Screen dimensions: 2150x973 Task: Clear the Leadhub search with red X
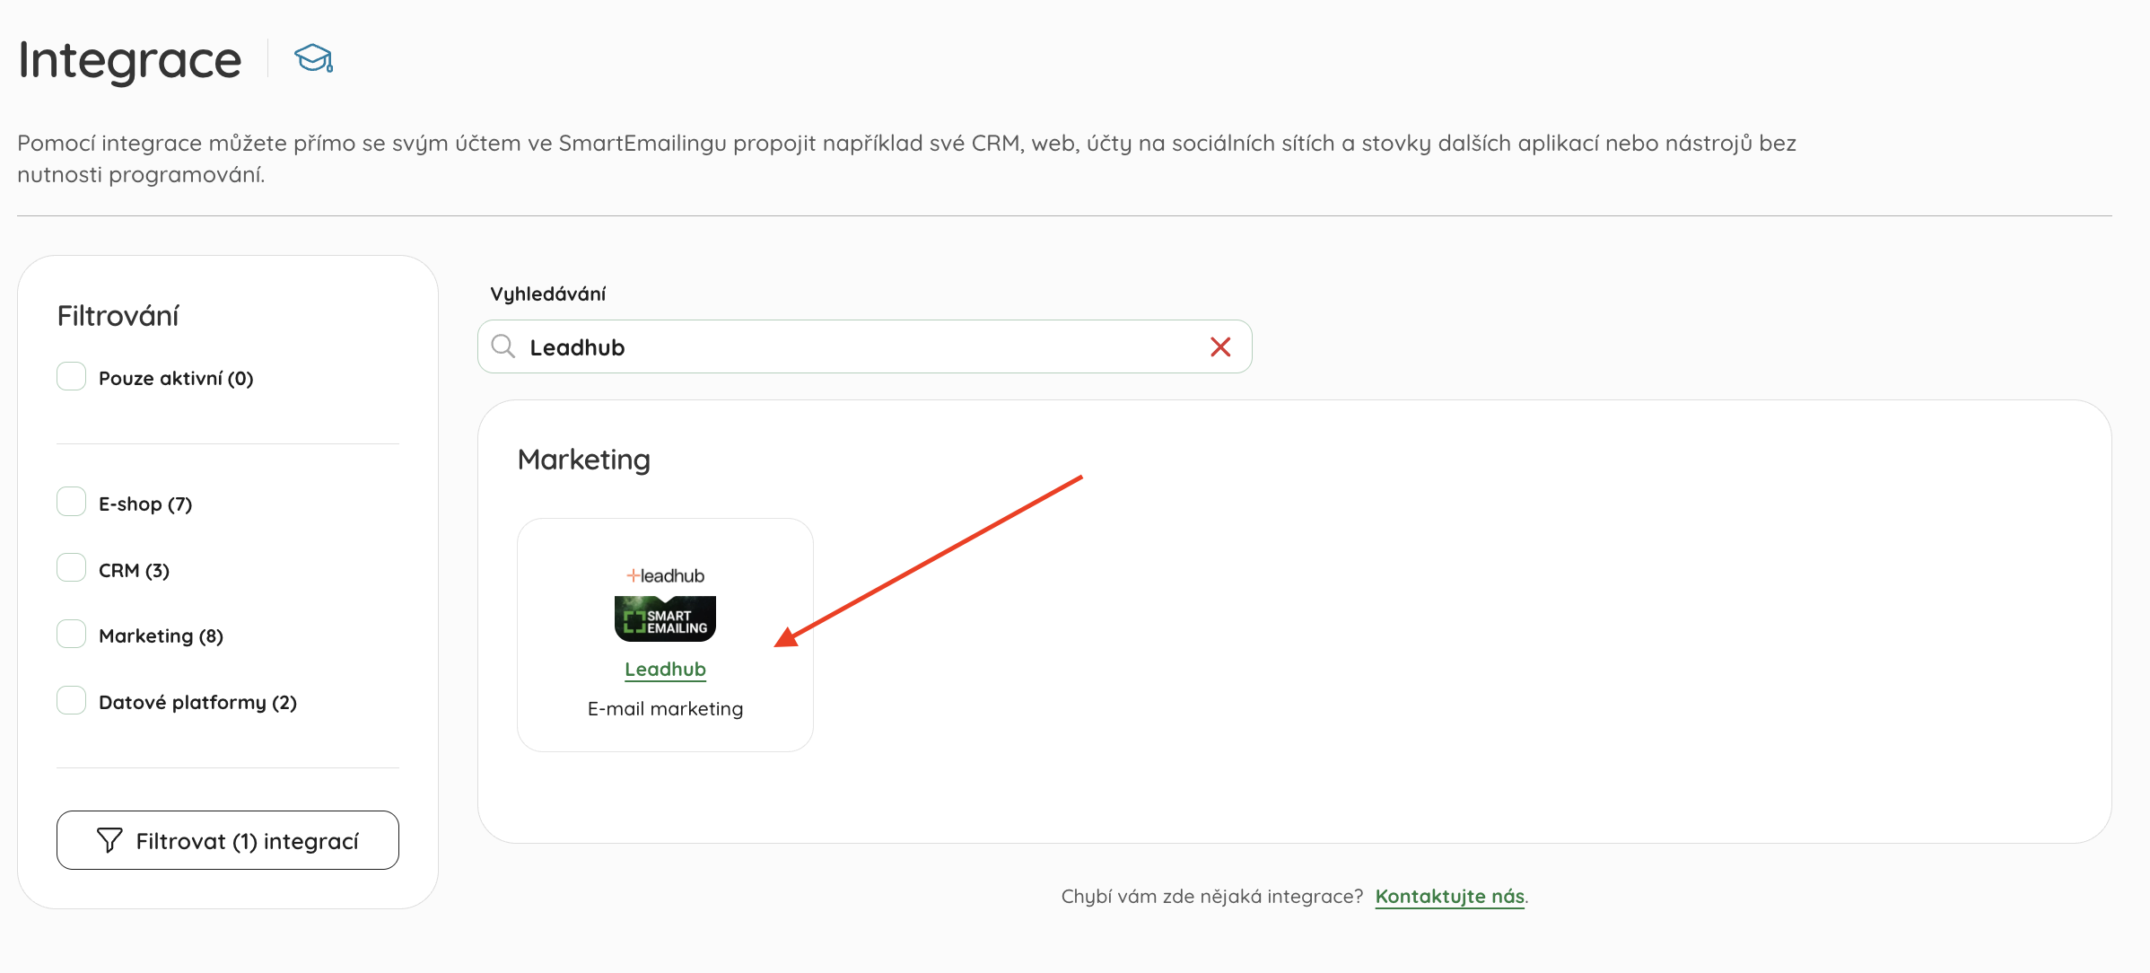click(1220, 346)
